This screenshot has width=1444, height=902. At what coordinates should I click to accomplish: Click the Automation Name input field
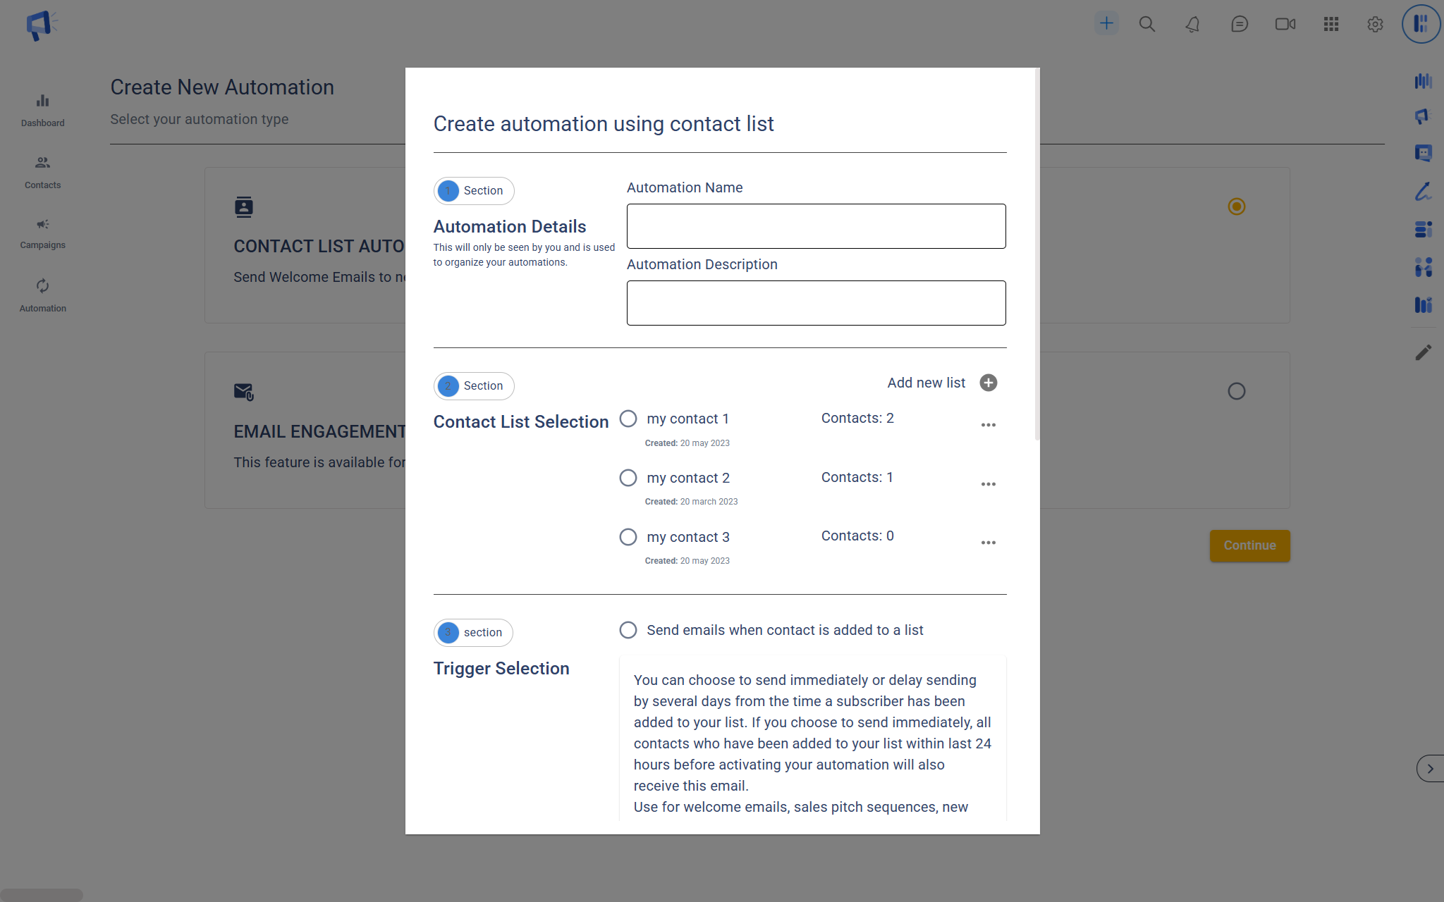[x=816, y=226]
